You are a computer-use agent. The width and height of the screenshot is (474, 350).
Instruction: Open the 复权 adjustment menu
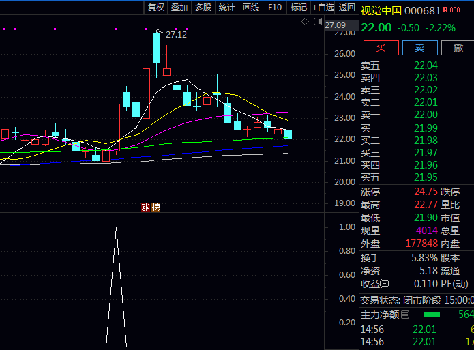coord(156,8)
